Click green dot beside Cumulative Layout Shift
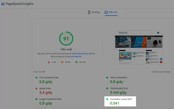 coord(107,99)
